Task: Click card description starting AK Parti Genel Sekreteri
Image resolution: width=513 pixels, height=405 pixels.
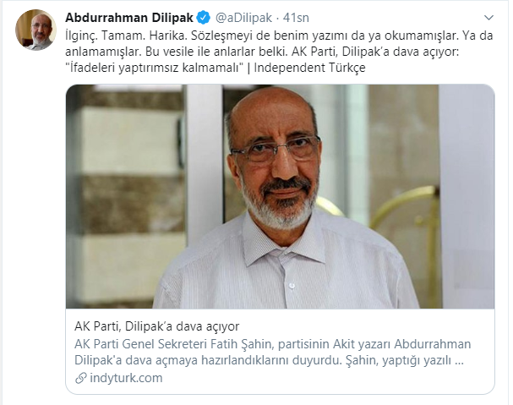Action: [x=272, y=353]
